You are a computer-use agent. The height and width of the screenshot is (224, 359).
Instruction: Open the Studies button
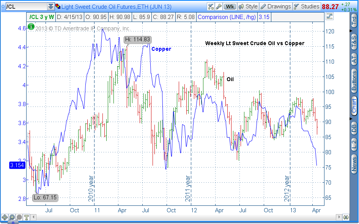306,6
